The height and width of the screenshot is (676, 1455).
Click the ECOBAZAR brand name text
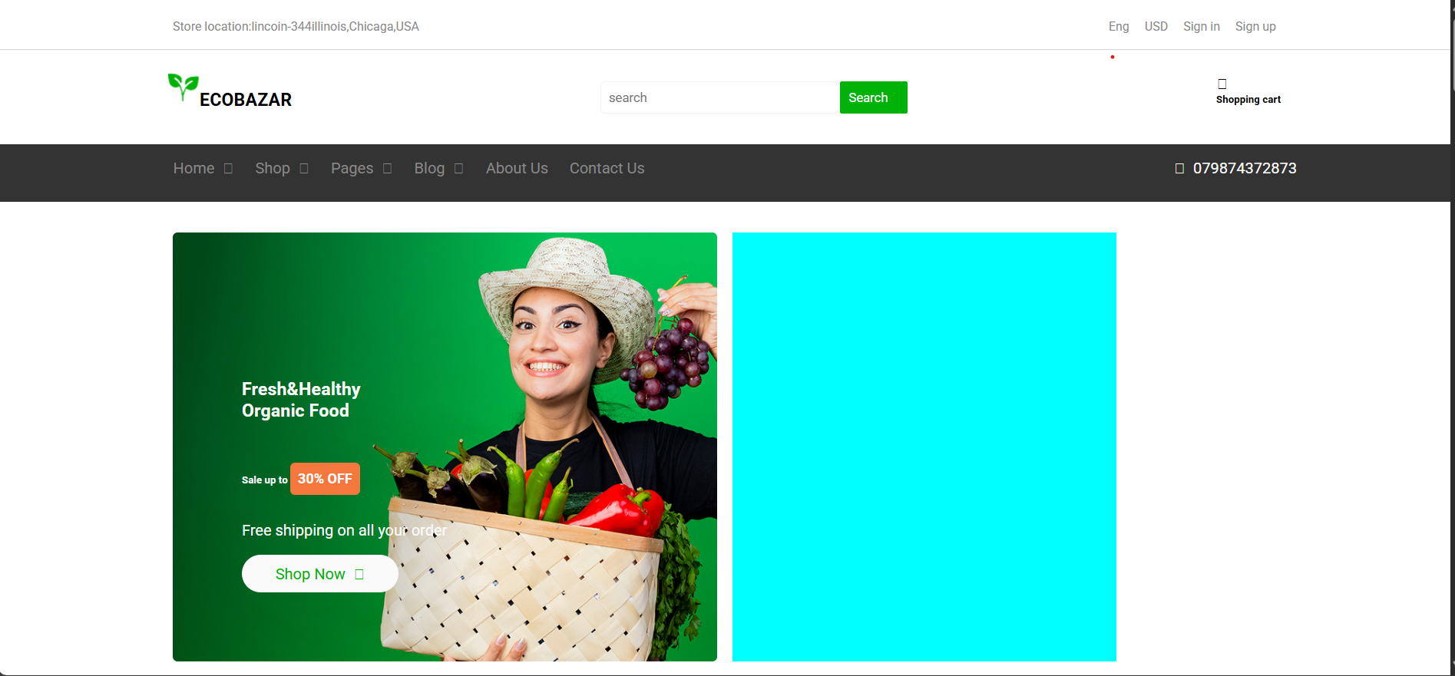click(x=246, y=100)
